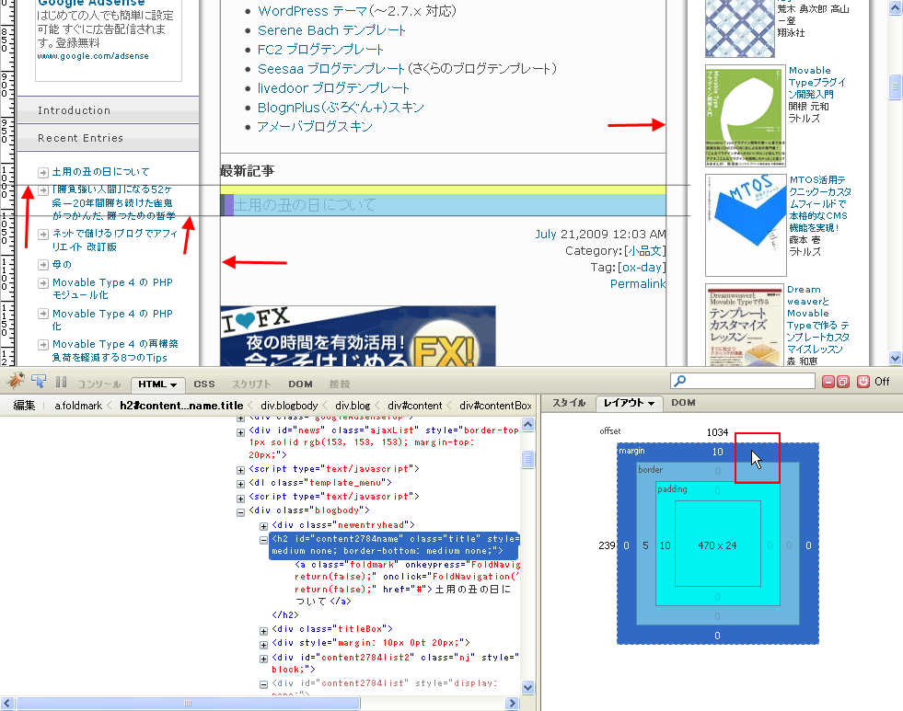Image resolution: width=903 pixels, height=711 pixels.
Task: Click the red Firebug power icon
Action: tap(862, 382)
